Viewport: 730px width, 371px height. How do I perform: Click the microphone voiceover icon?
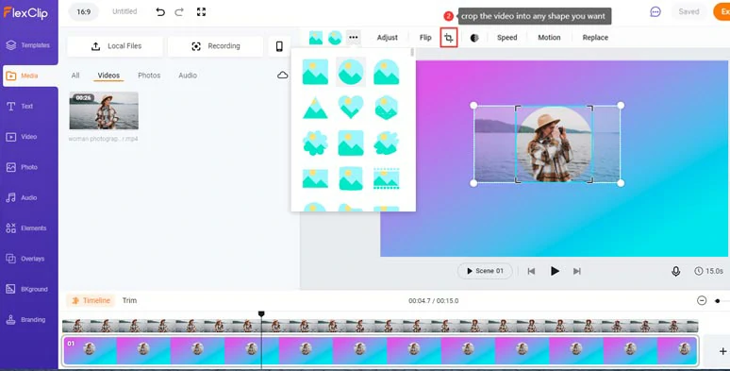click(x=675, y=271)
